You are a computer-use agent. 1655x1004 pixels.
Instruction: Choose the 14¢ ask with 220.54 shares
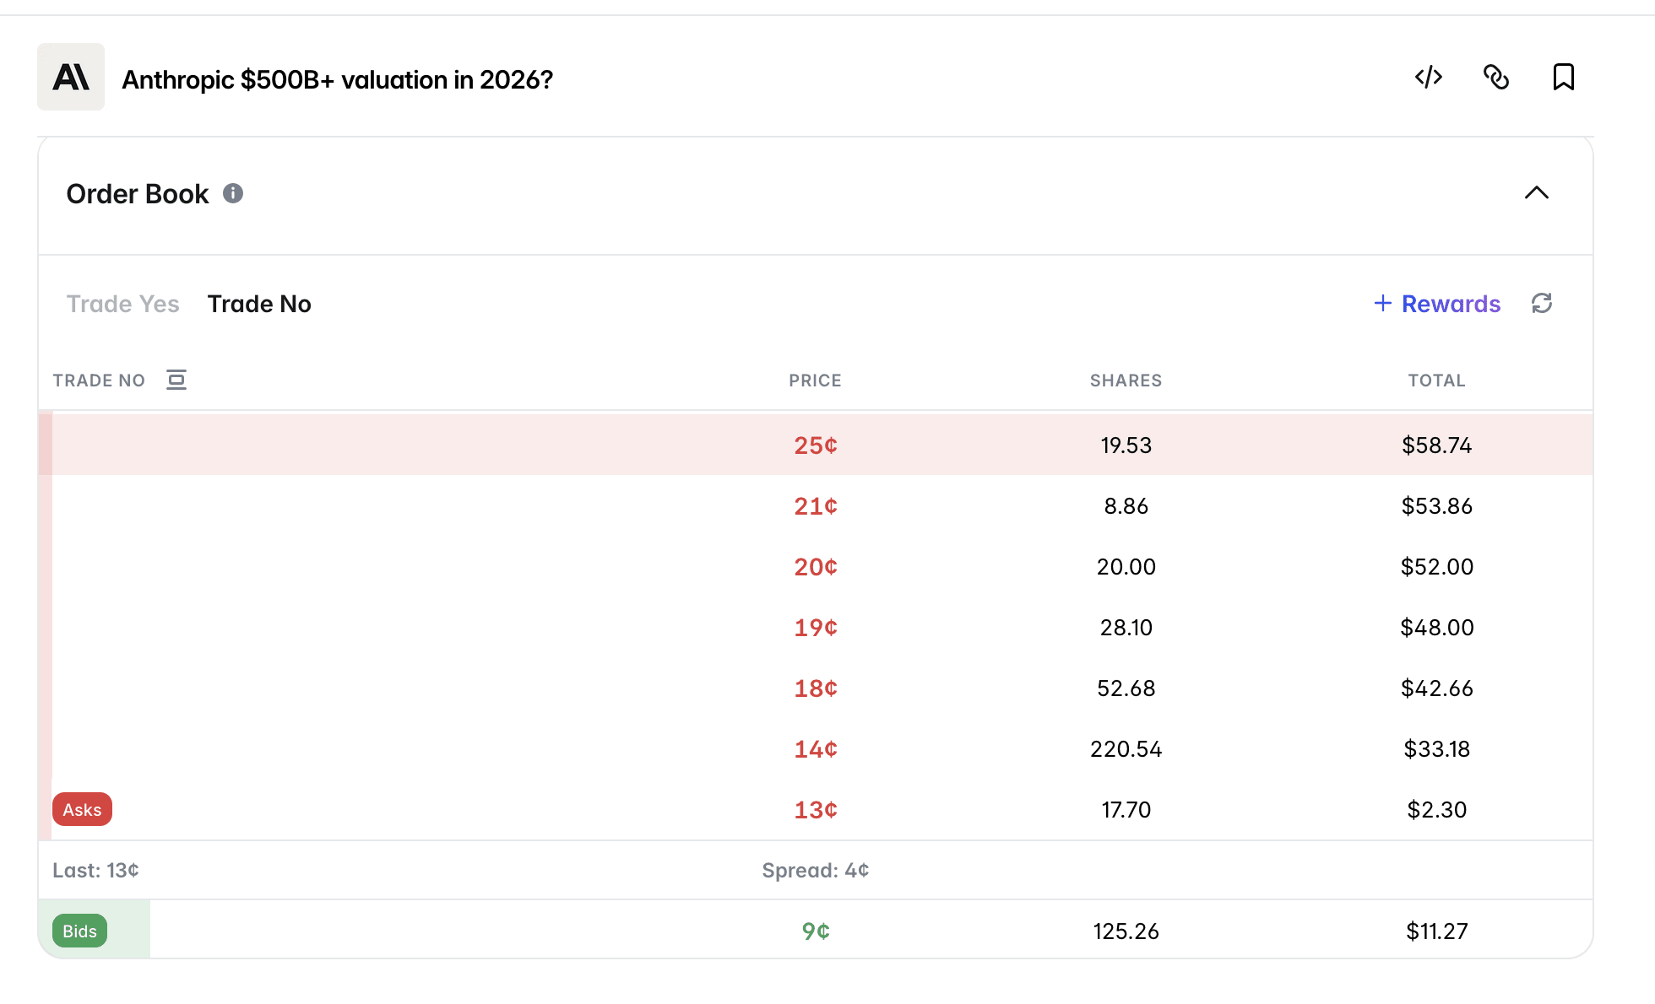(x=815, y=749)
